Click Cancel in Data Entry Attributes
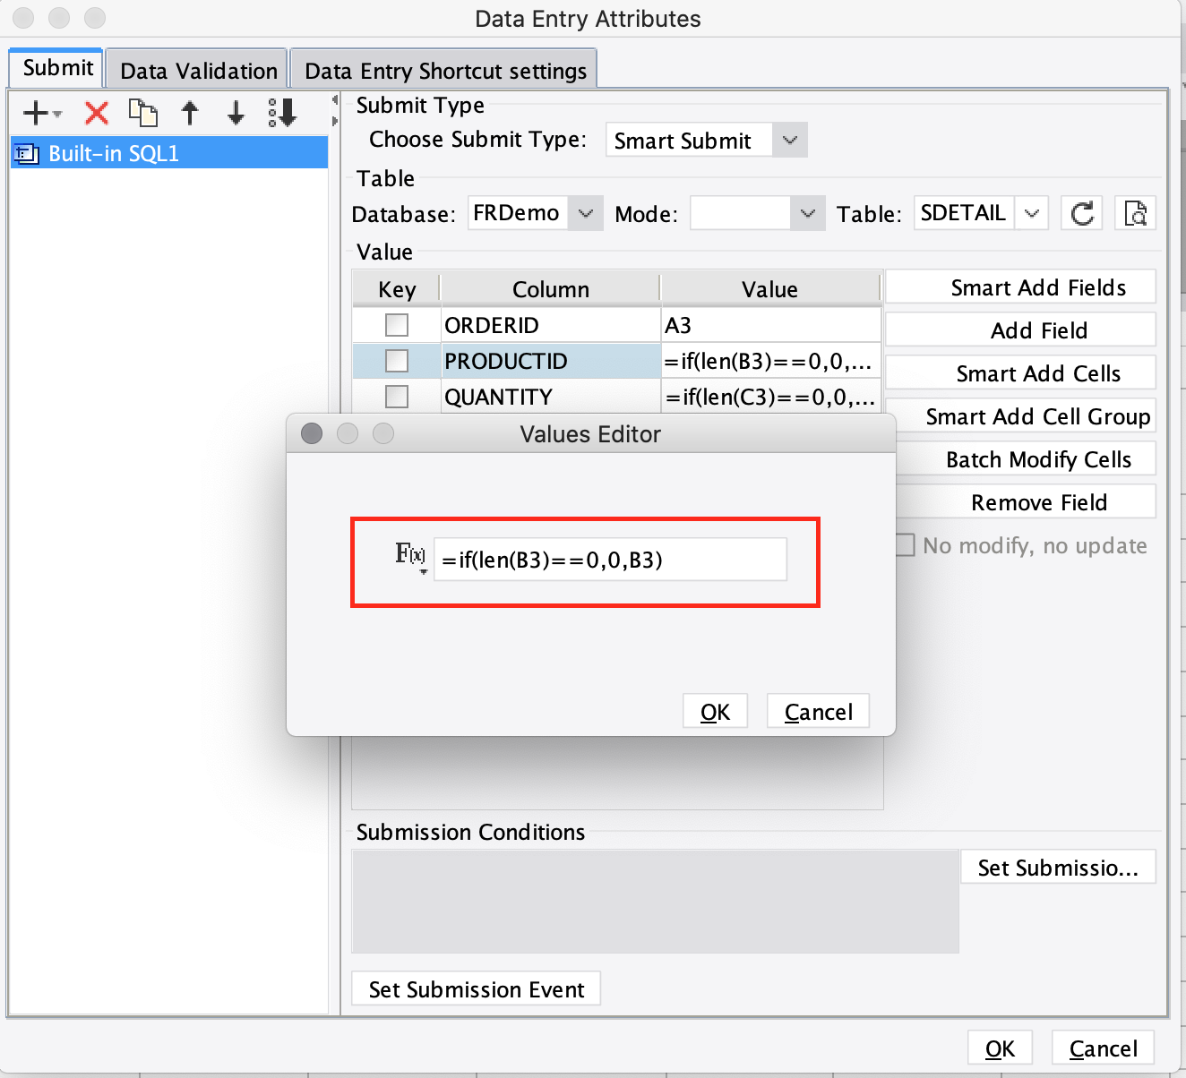Viewport: 1186px width, 1078px height. pos(1103,1048)
